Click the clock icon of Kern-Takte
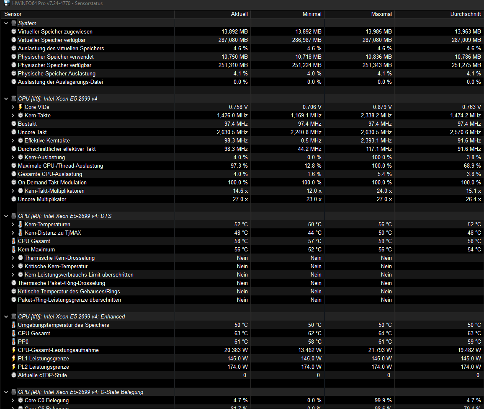Viewport: 484px width, 409px height. (21, 115)
